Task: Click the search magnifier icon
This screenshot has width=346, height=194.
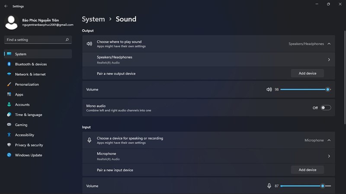Action: pos(67,40)
